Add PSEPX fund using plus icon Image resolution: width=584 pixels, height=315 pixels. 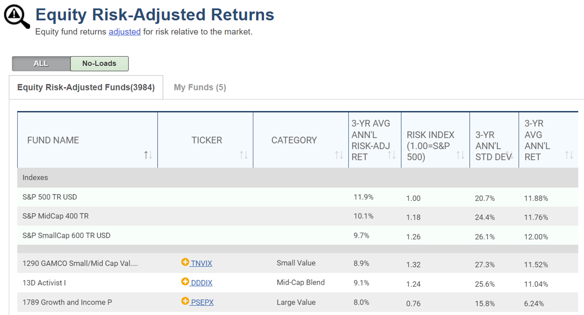tap(185, 301)
